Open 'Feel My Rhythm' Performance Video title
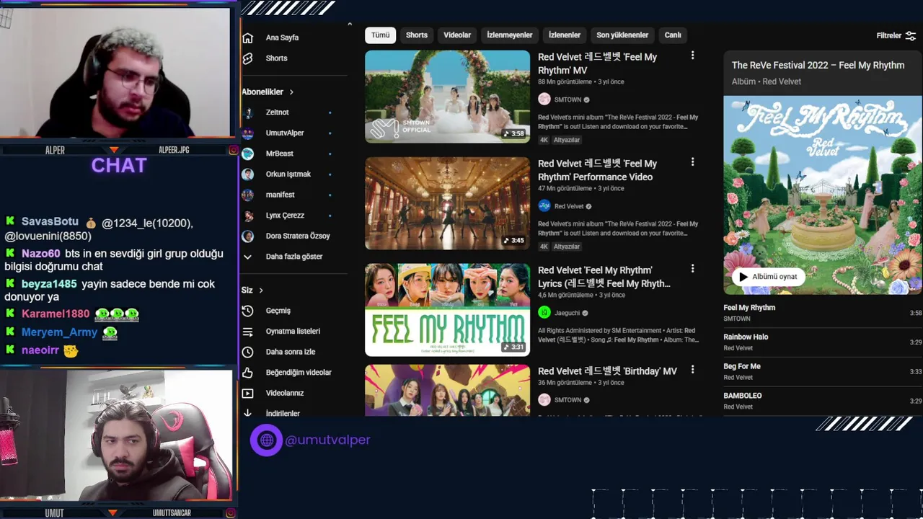 (x=597, y=170)
